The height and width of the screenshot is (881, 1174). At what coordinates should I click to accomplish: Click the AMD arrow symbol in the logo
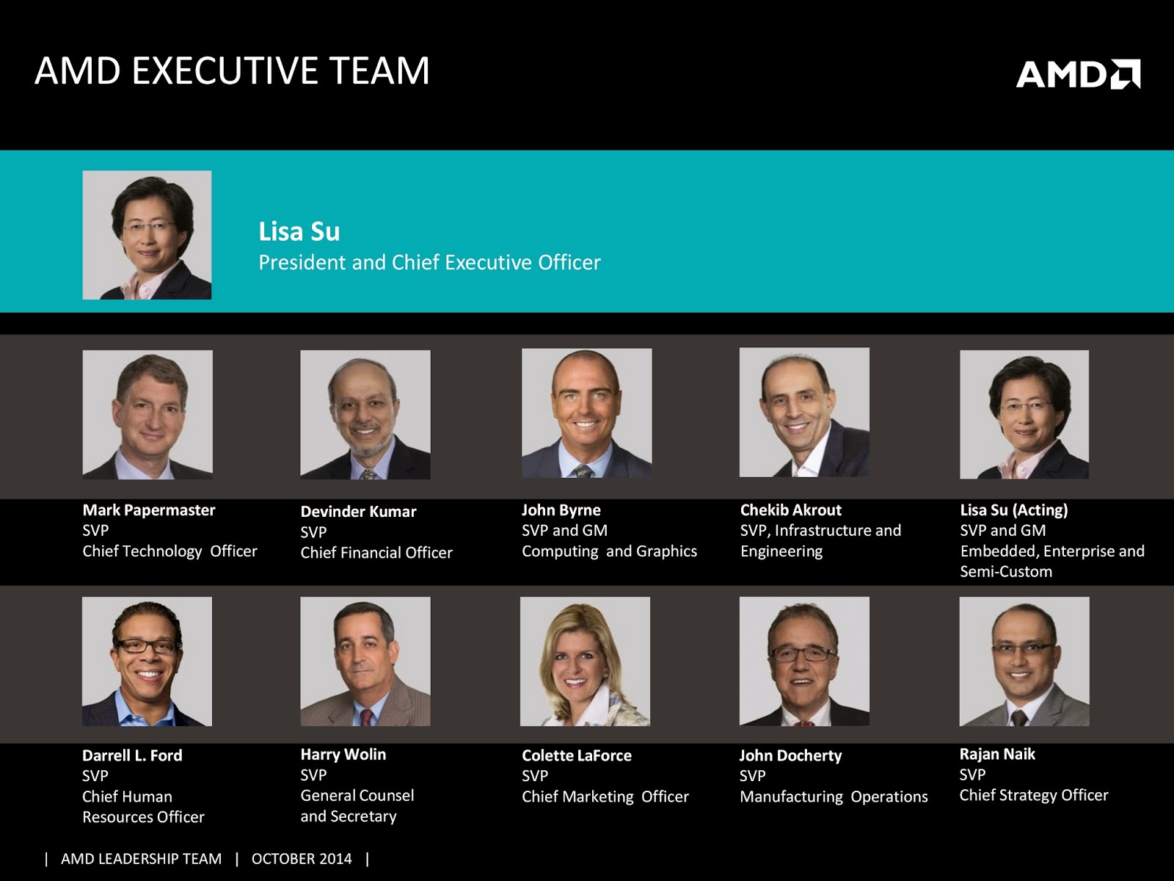point(1126,74)
